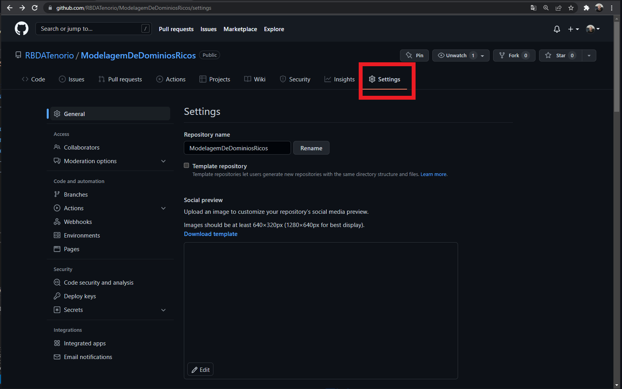
Task: Switch to the Insights tab
Action: [340, 79]
